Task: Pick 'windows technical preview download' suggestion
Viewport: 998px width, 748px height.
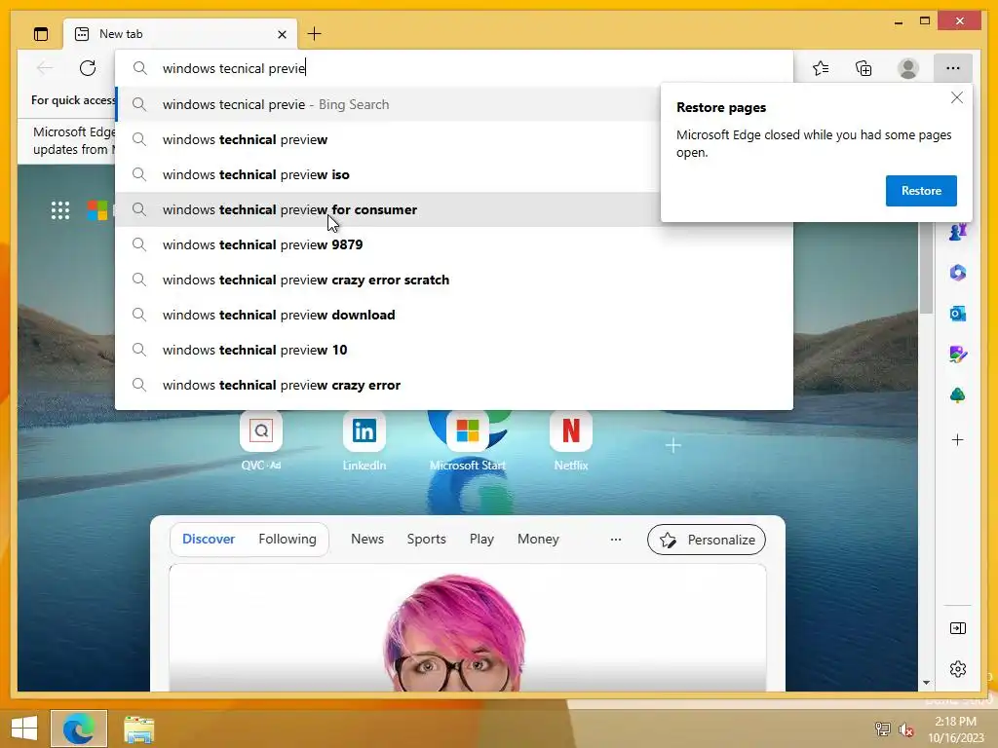Action: point(454,315)
